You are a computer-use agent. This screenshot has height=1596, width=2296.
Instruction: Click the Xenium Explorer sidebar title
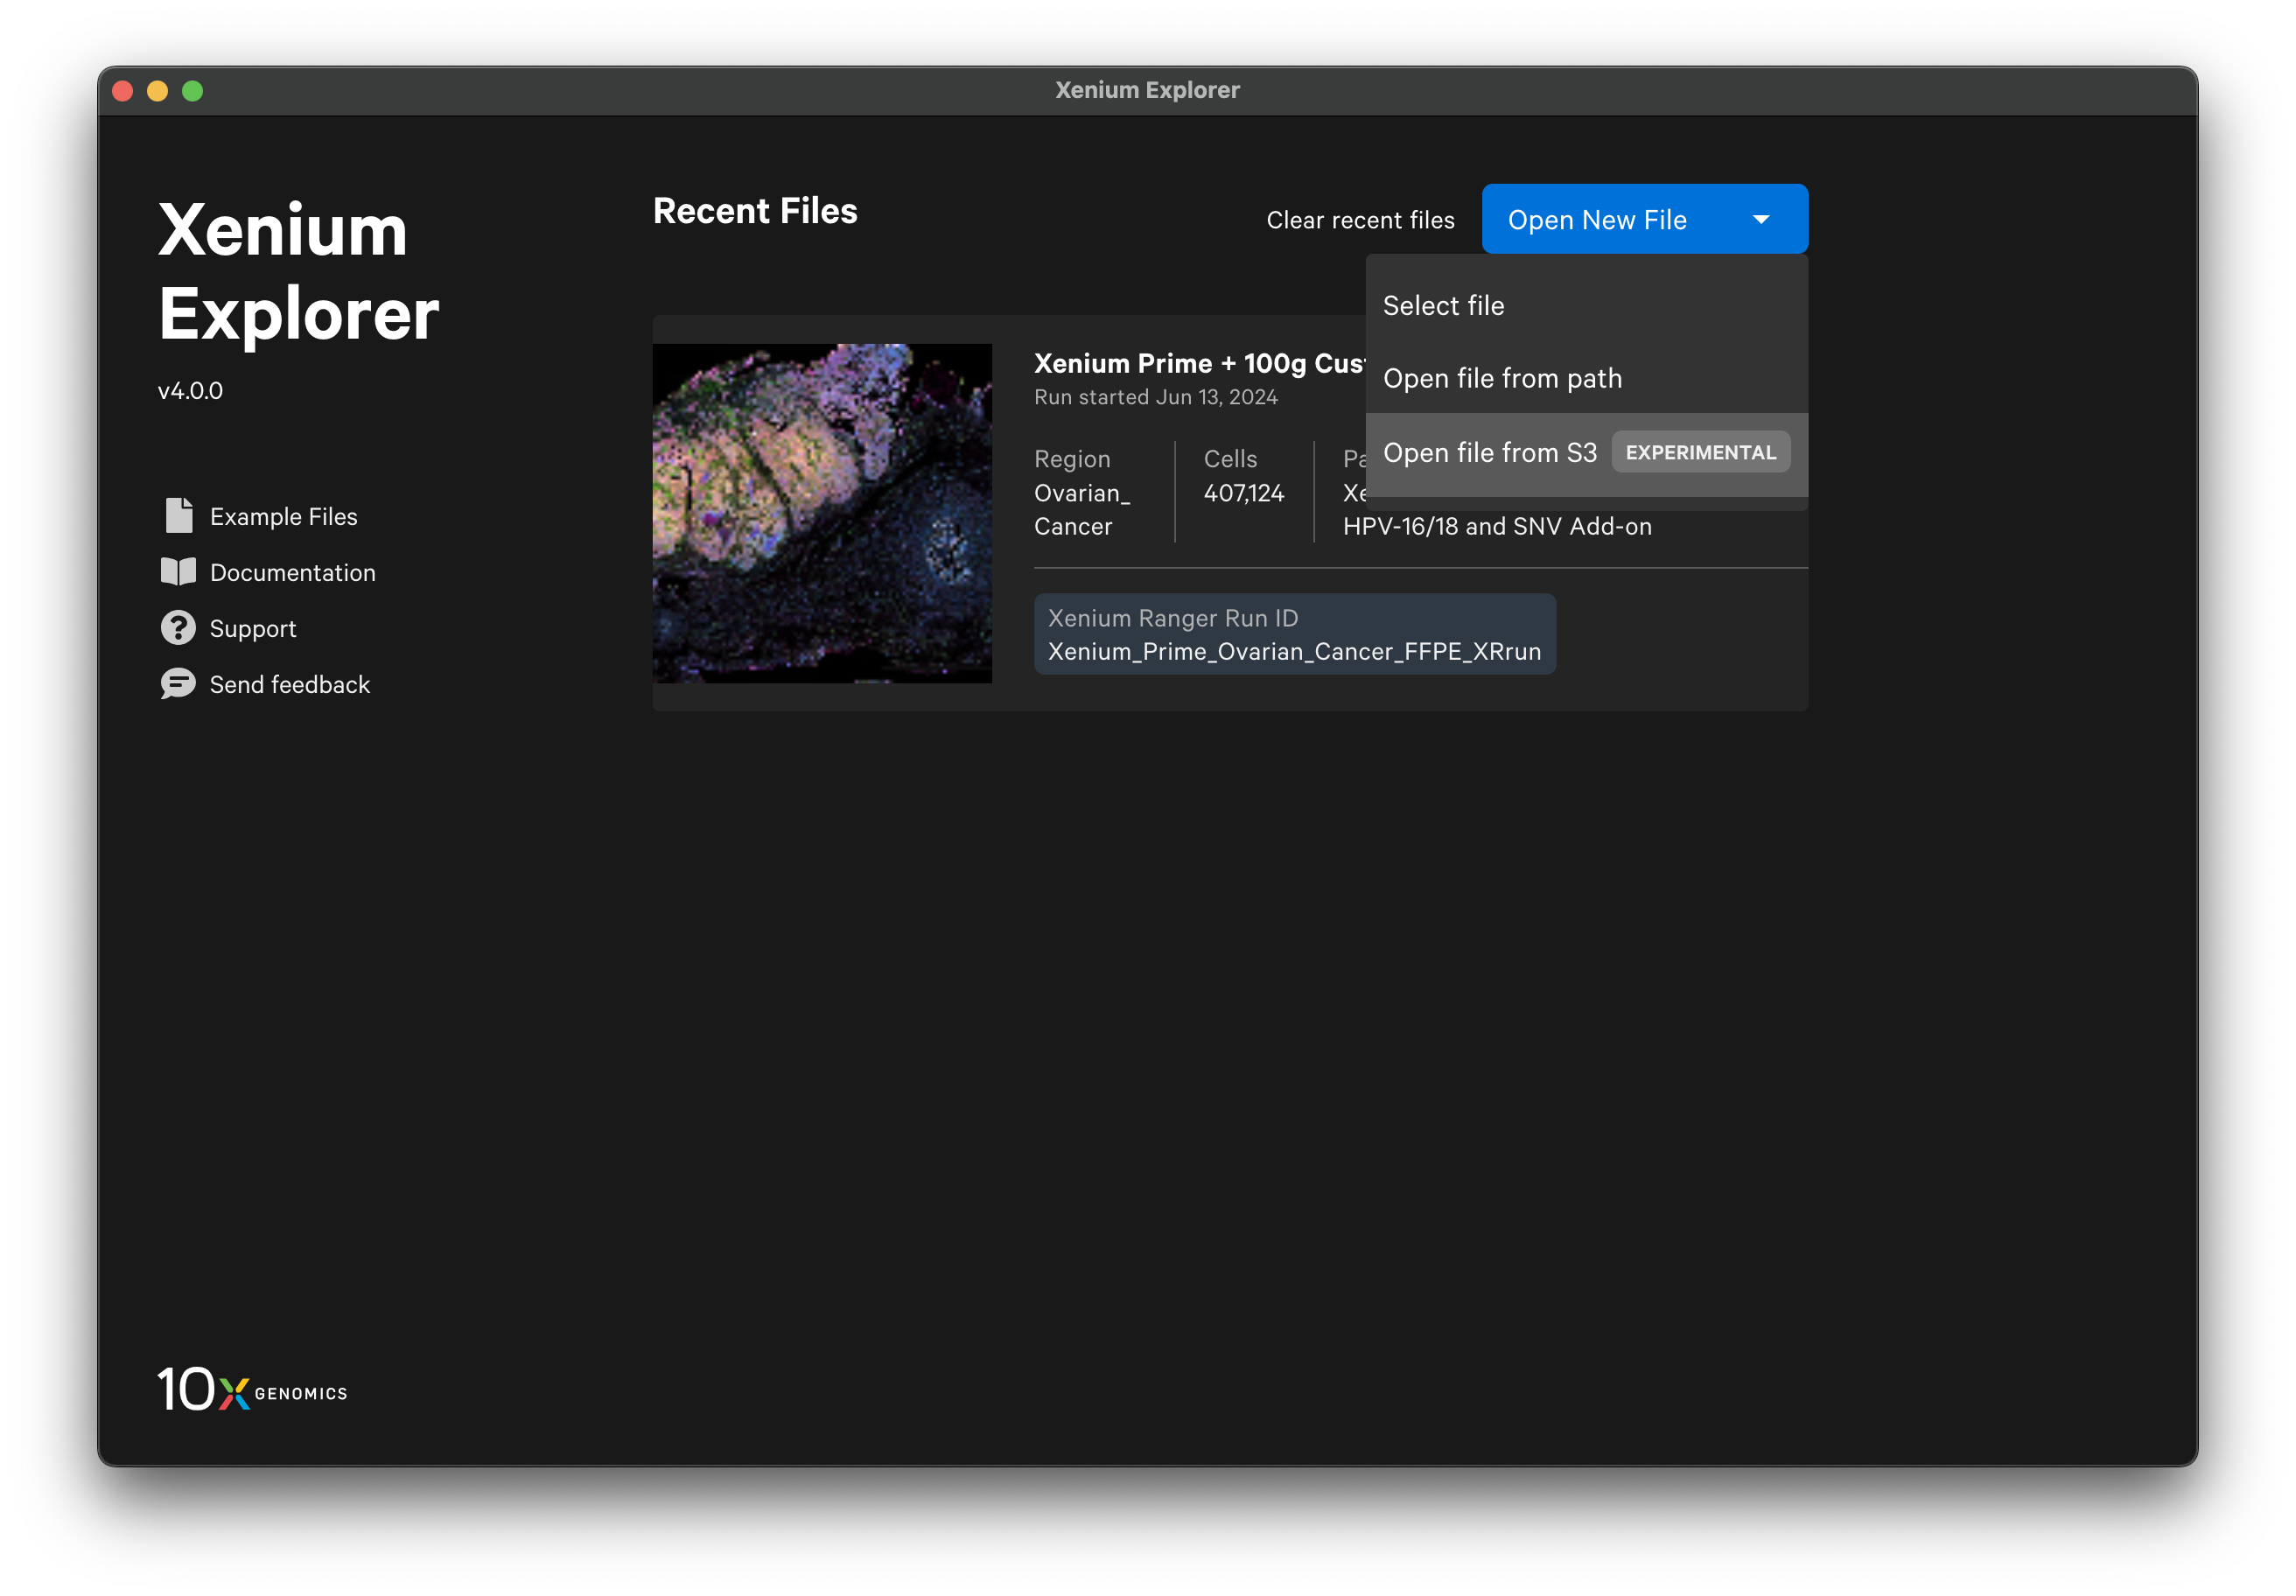tap(298, 272)
